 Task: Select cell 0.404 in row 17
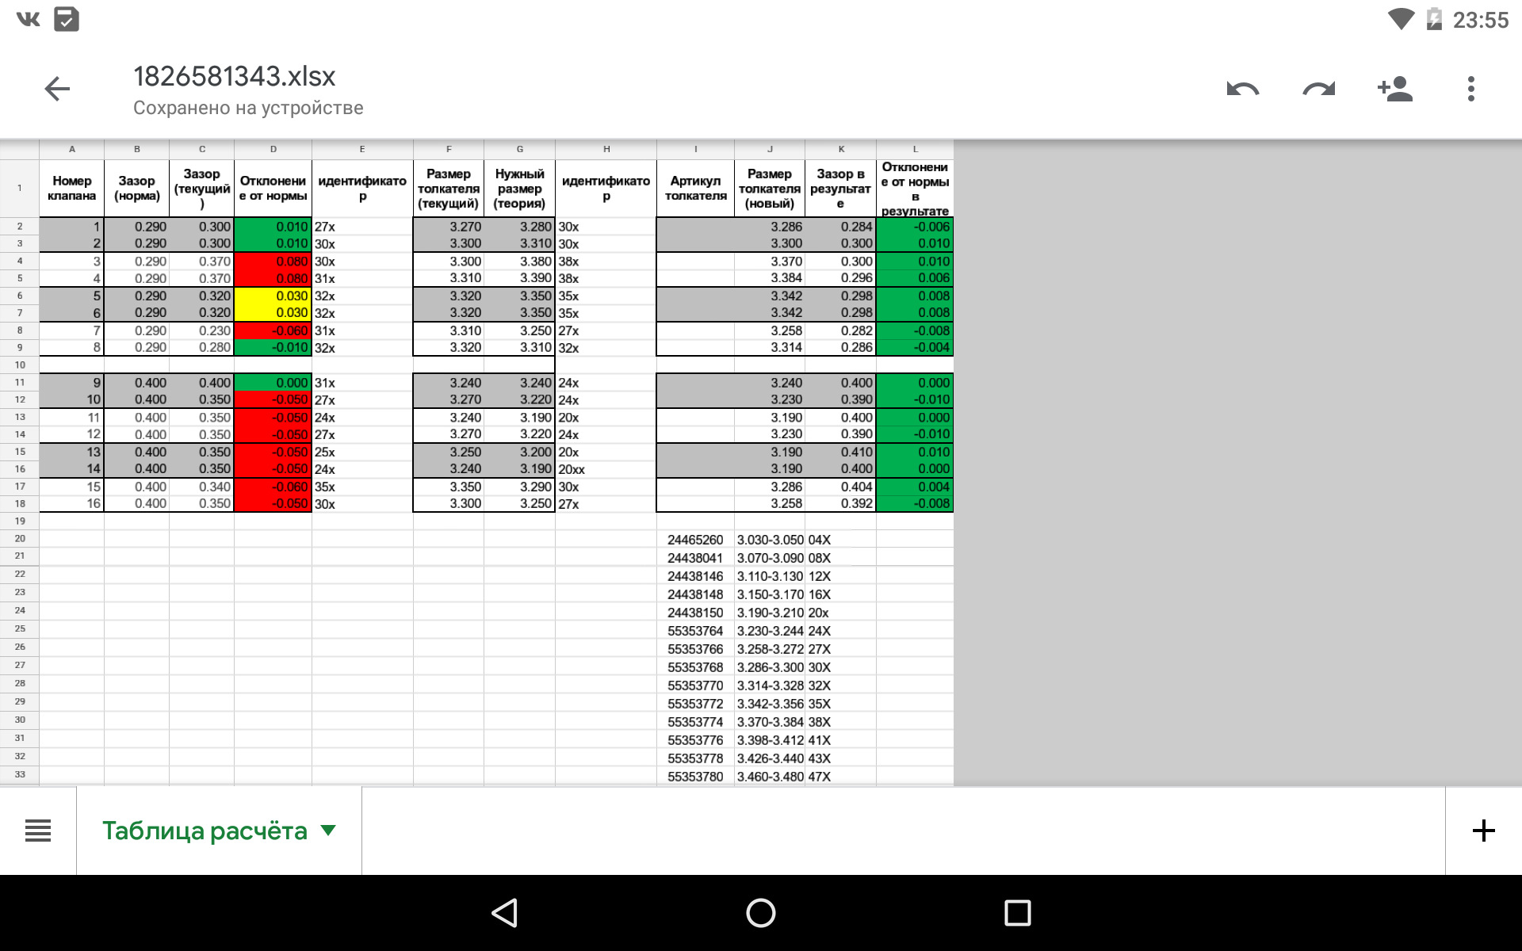pos(841,487)
